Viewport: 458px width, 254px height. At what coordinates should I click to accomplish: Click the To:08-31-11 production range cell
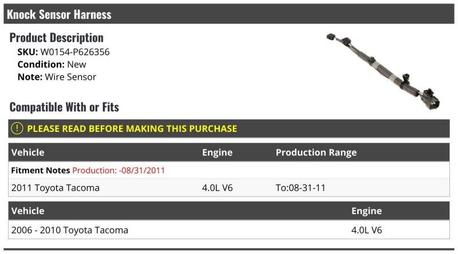click(301, 188)
